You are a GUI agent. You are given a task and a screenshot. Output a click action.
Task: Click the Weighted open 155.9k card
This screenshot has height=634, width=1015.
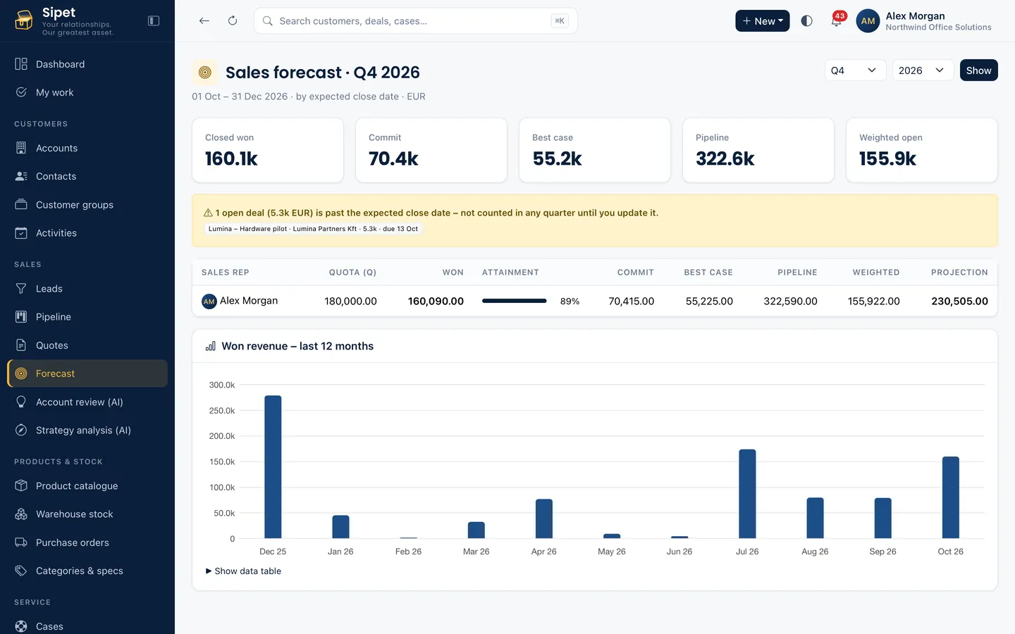pos(922,150)
